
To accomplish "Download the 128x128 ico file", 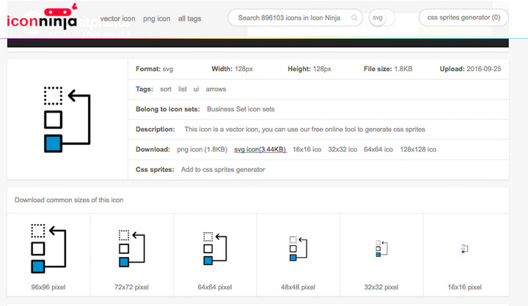I will (x=418, y=149).
